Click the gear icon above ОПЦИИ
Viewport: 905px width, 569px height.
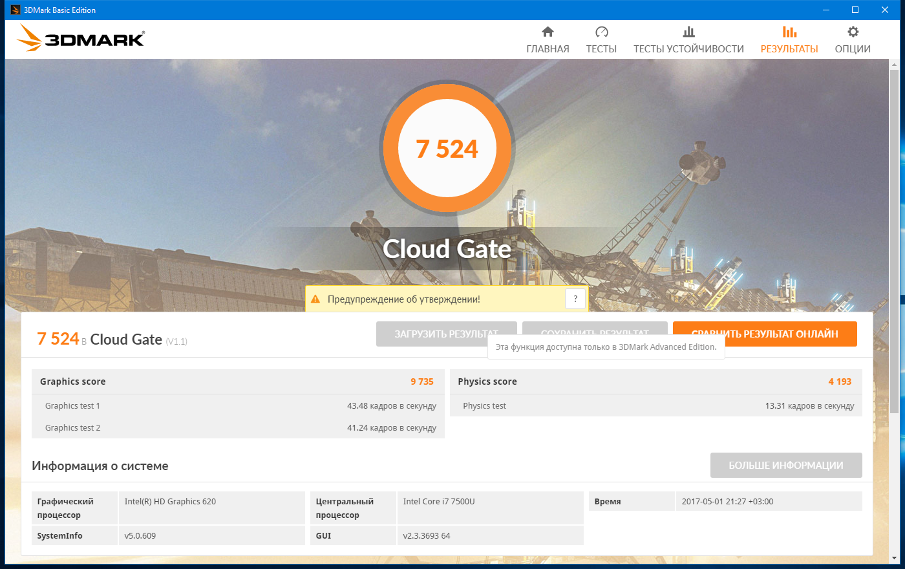(x=853, y=32)
